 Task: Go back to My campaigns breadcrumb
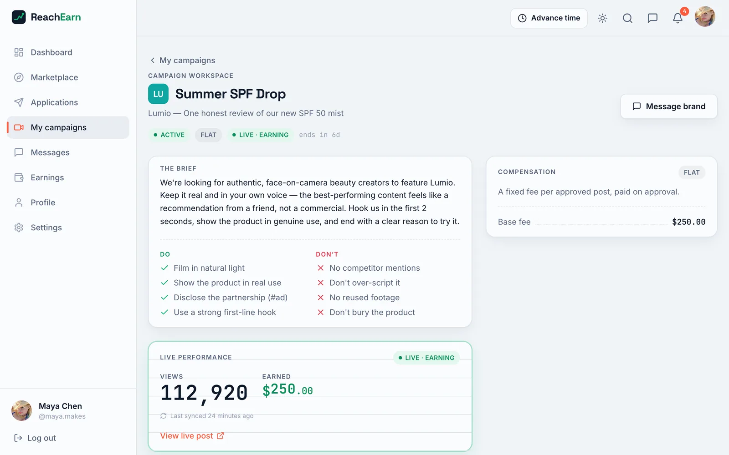coord(183,61)
